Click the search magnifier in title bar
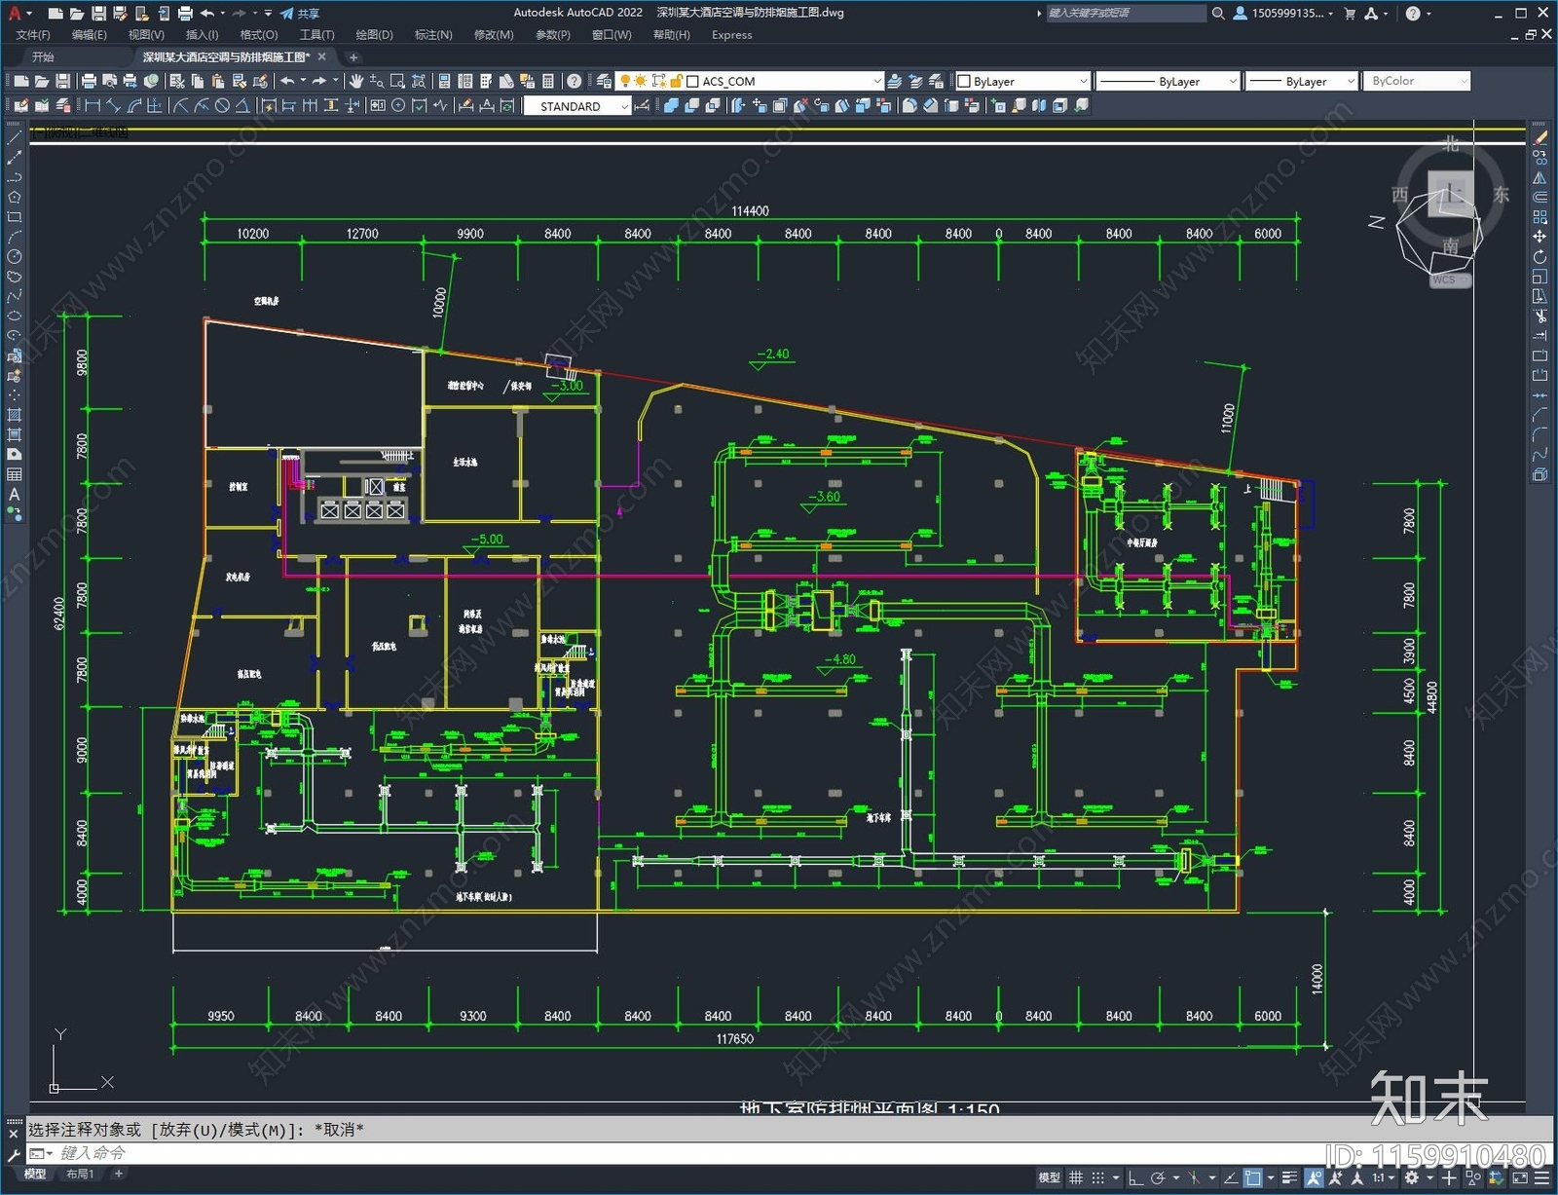This screenshot has height=1195, width=1558. 1217,13
